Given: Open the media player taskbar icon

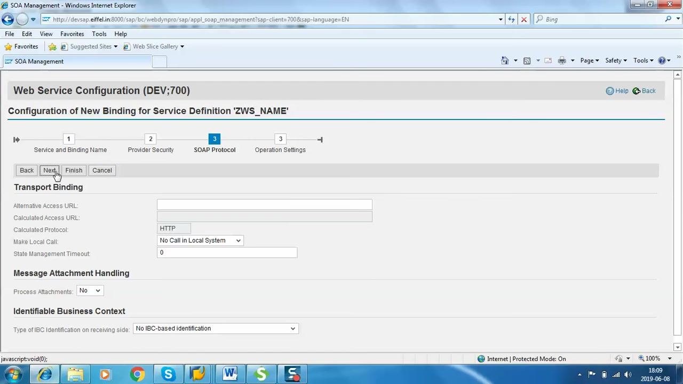Looking at the screenshot, I should click(x=105, y=374).
